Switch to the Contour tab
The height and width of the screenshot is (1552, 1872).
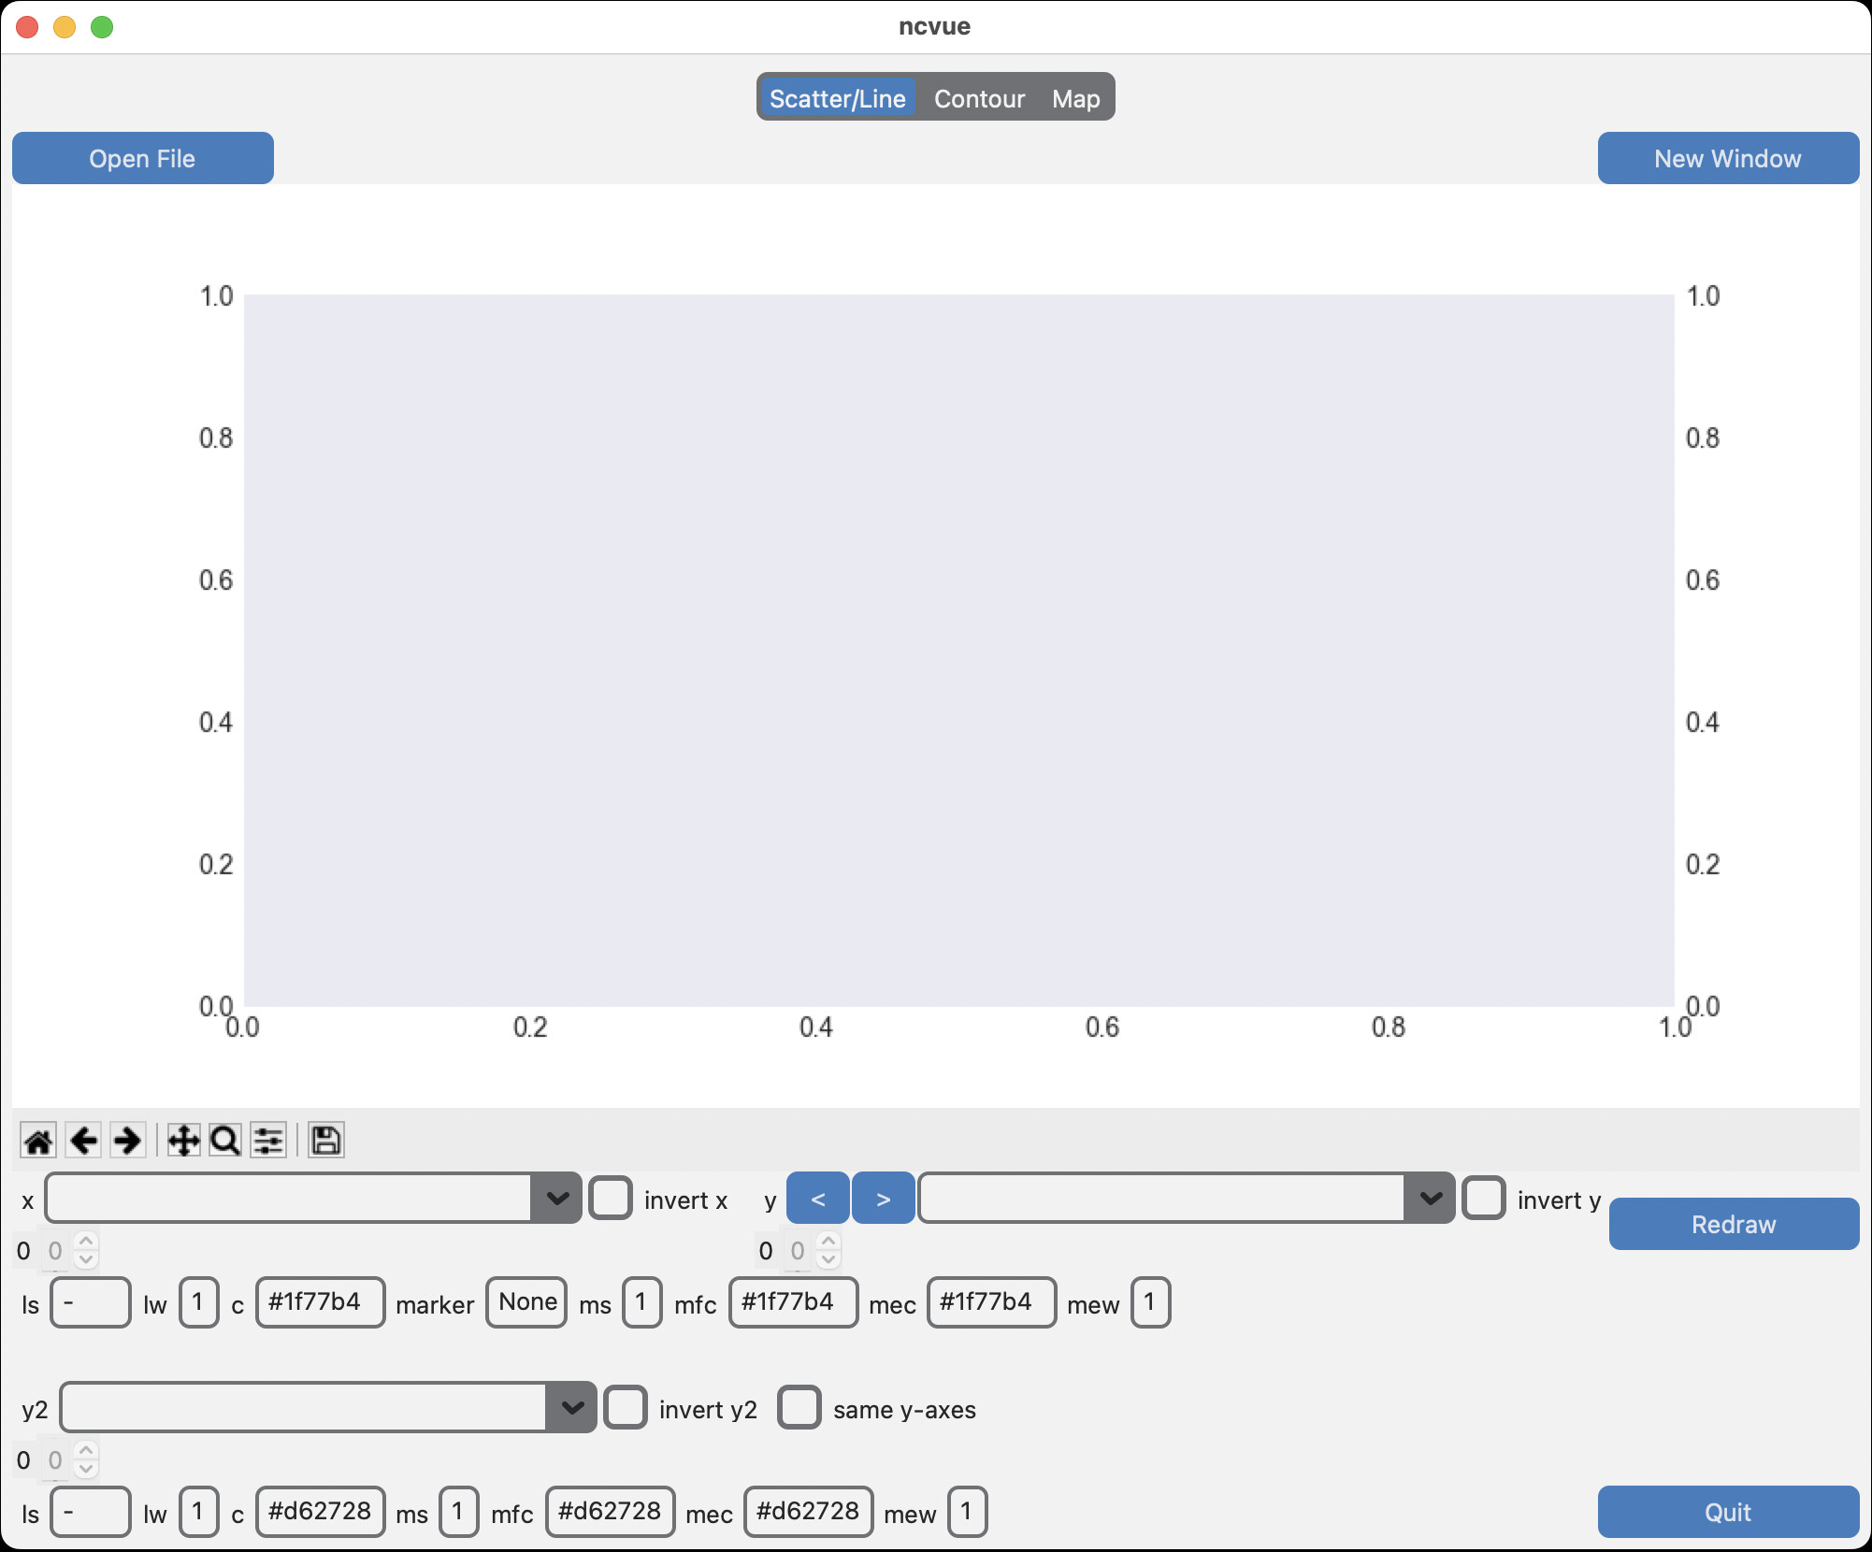coord(979,98)
